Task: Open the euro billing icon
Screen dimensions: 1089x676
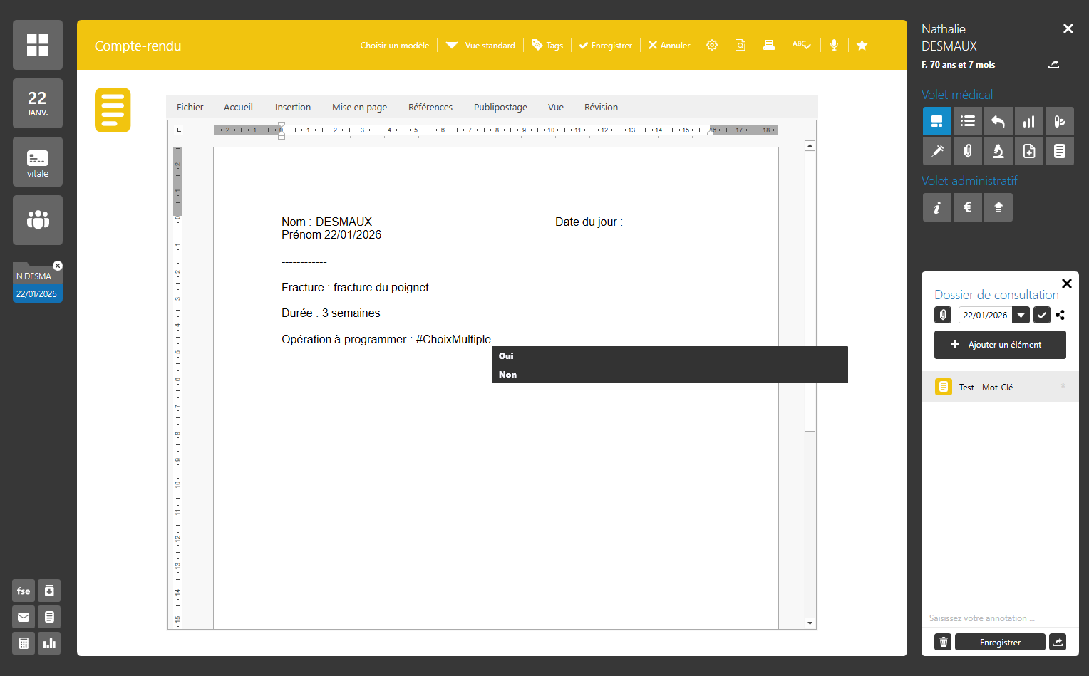Action: (x=968, y=207)
